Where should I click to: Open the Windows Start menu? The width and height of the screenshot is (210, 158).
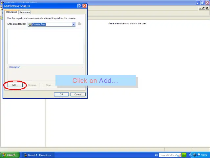pos(9,155)
